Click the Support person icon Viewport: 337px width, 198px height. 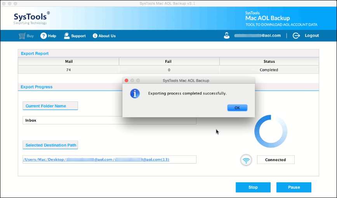[67, 36]
